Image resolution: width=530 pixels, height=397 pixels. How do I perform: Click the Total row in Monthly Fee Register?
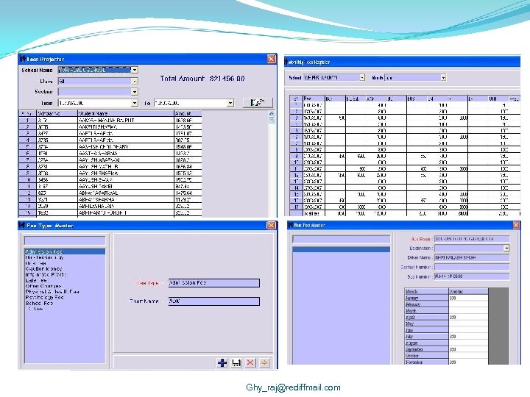coord(405,213)
